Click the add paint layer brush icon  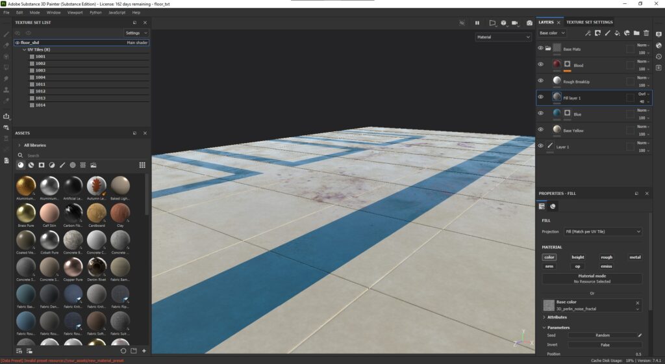point(607,32)
